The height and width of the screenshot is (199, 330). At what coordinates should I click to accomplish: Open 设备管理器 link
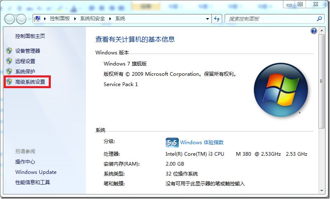28,51
